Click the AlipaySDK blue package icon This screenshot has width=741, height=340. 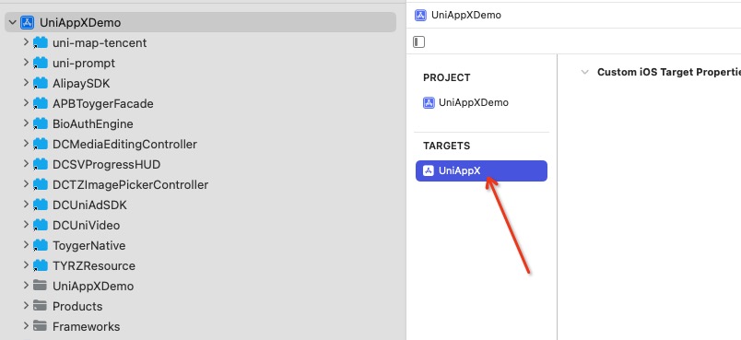point(41,84)
